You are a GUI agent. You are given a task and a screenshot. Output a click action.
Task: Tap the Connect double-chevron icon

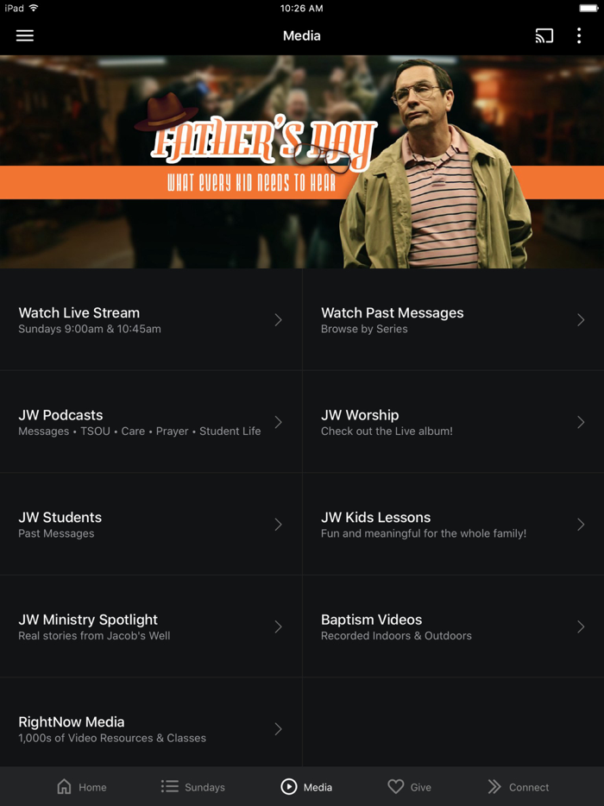[494, 786]
